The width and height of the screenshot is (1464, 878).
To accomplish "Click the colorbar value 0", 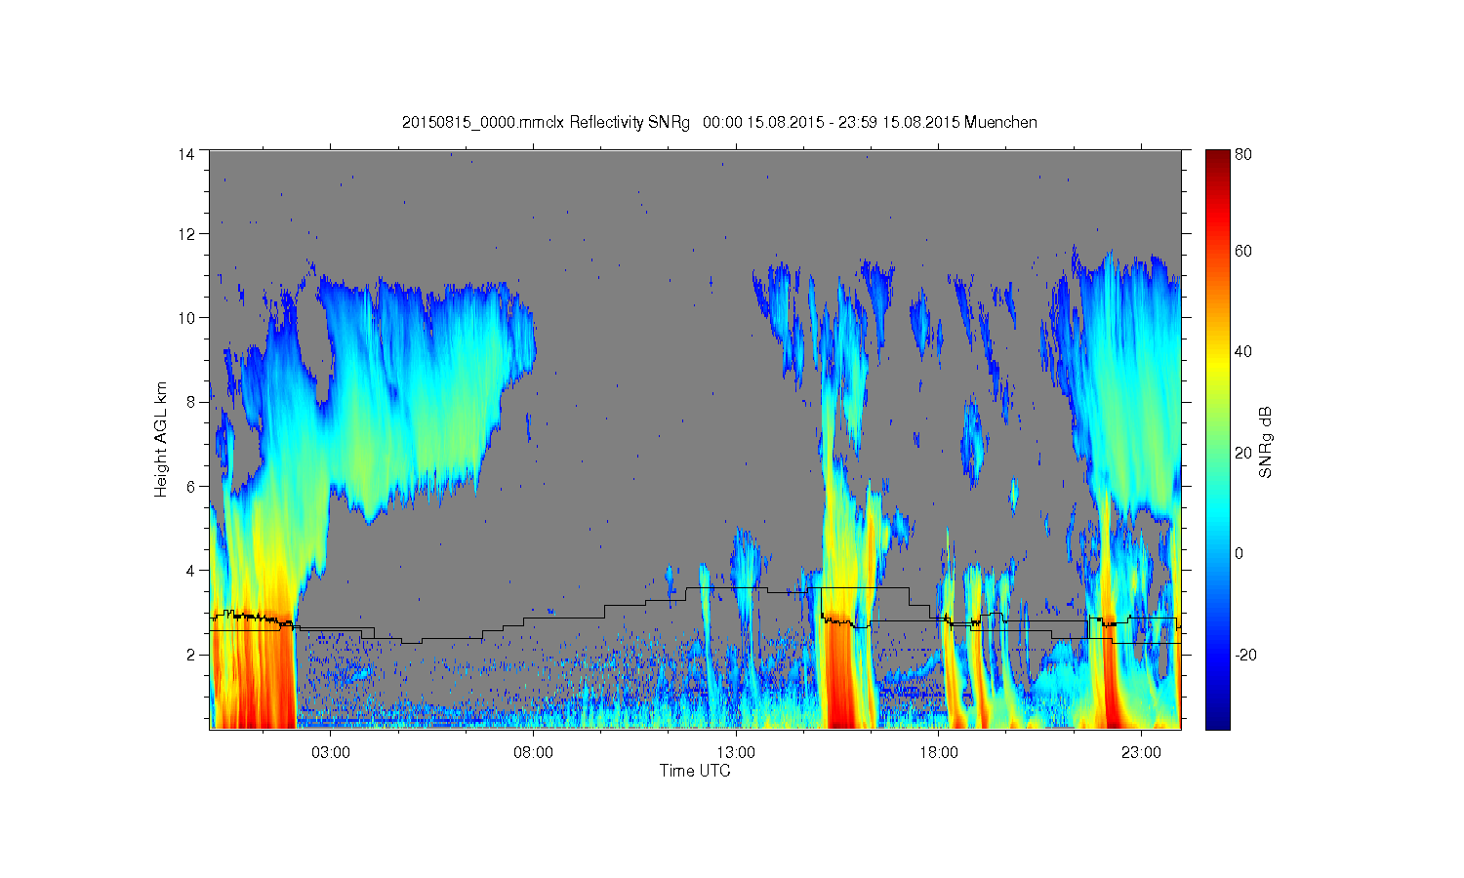I will [1240, 554].
